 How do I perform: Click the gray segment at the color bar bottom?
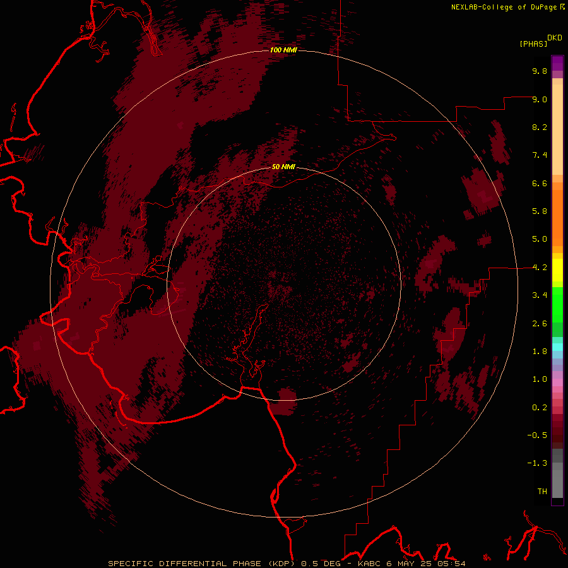557,484
